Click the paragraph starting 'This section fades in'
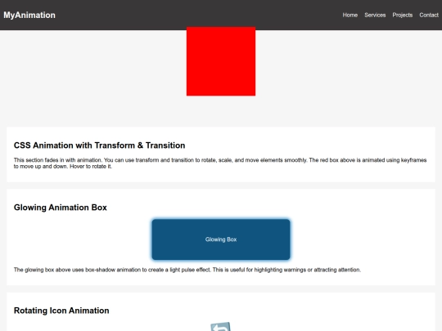Viewport: 442px width, 331px height. click(220, 163)
